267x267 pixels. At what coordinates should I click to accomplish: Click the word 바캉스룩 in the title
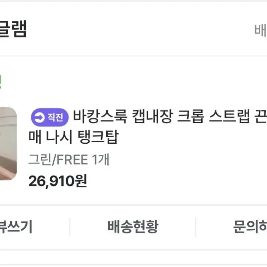pos(100,117)
